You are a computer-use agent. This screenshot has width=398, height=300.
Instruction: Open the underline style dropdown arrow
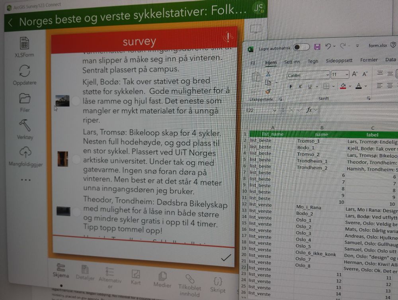coord(317,86)
